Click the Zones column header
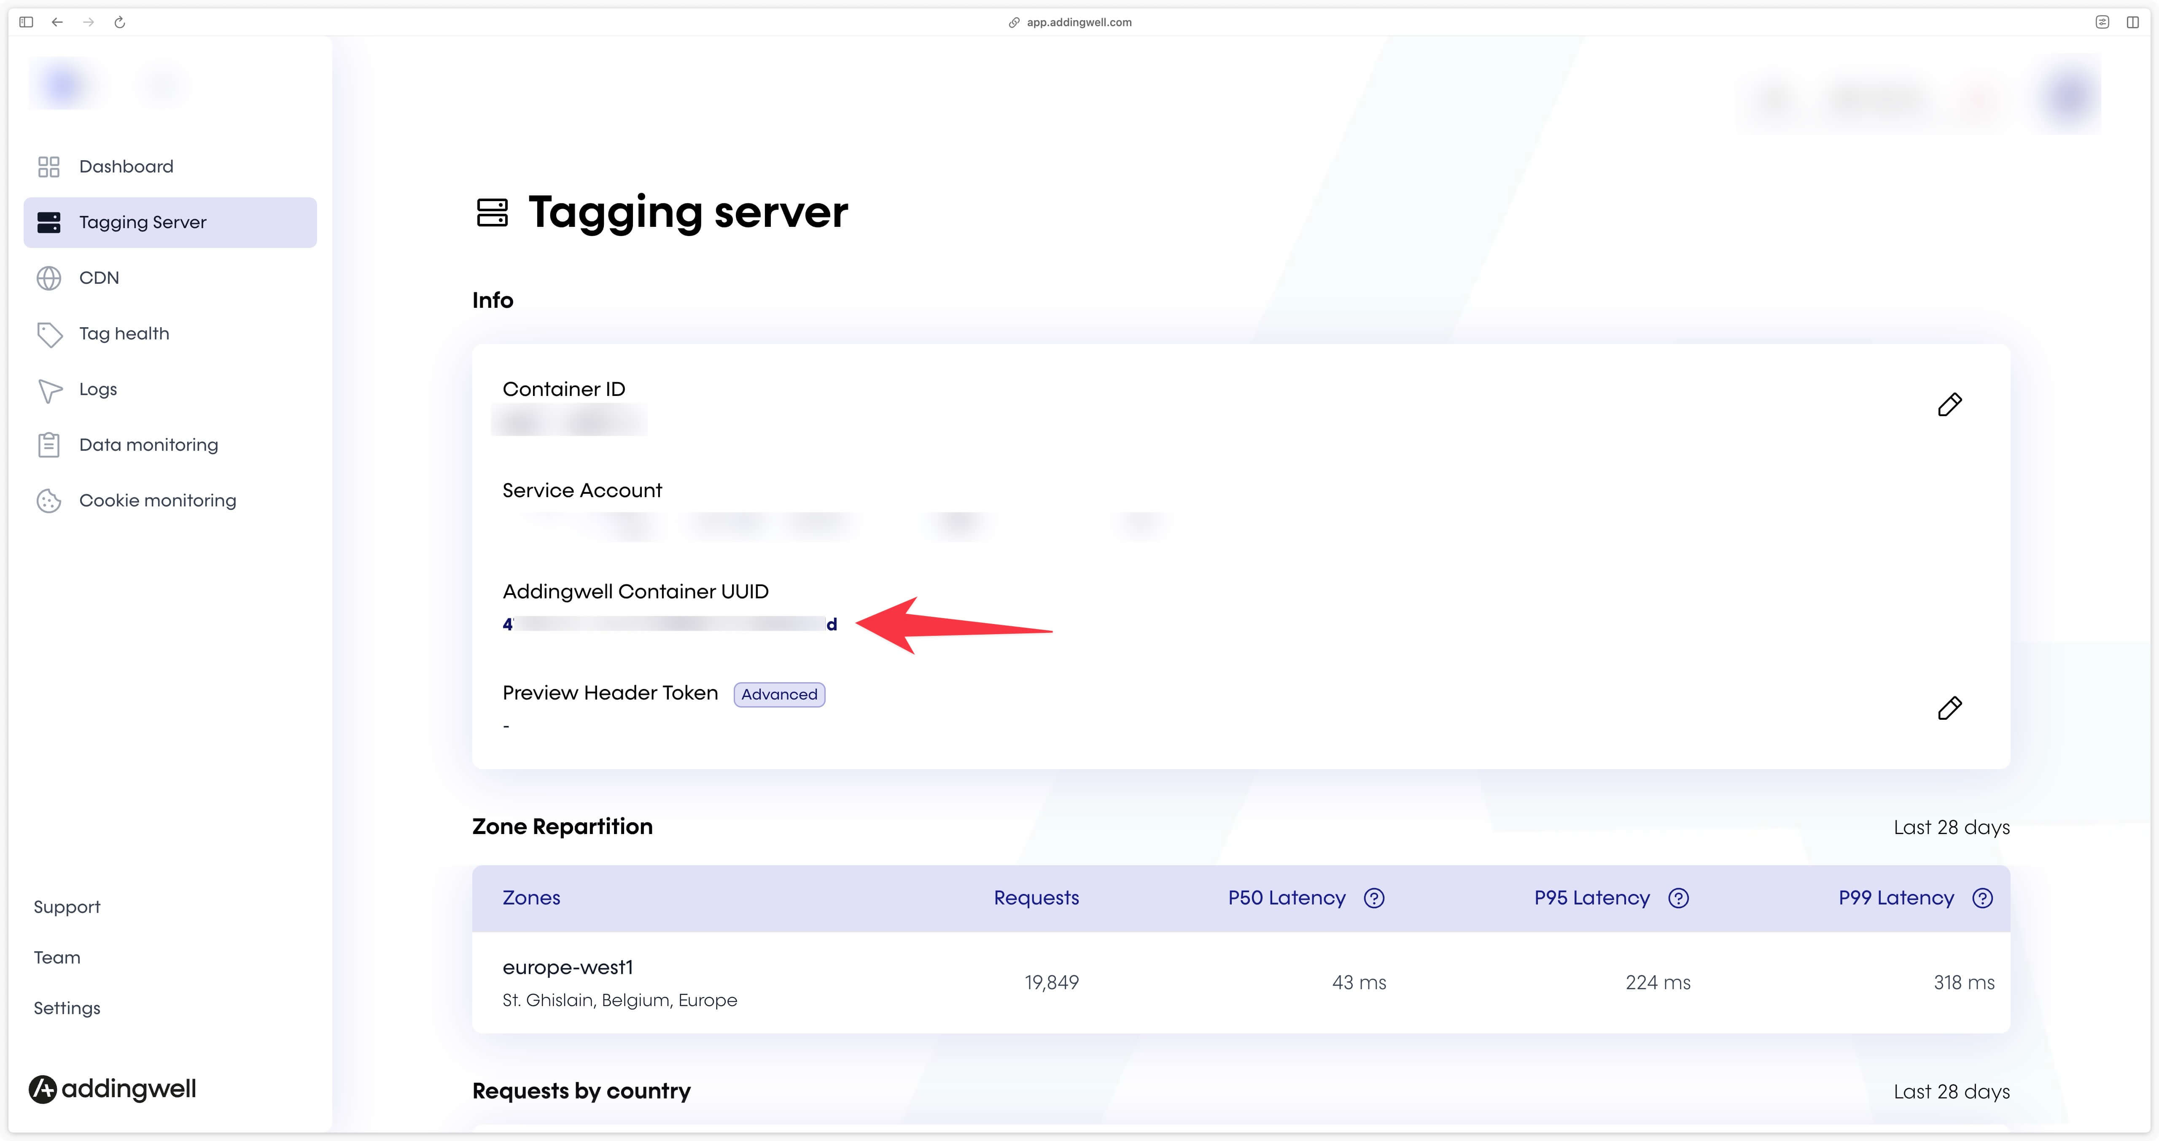 pyautogui.click(x=531, y=898)
